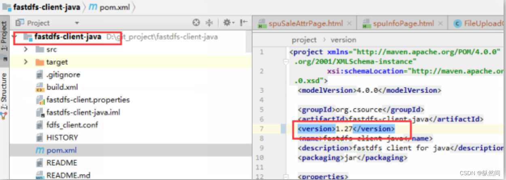Viewport: 506px width, 180px height.
Task: Click the Collapse All icon in Project panel
Action: tap(209, 23)
